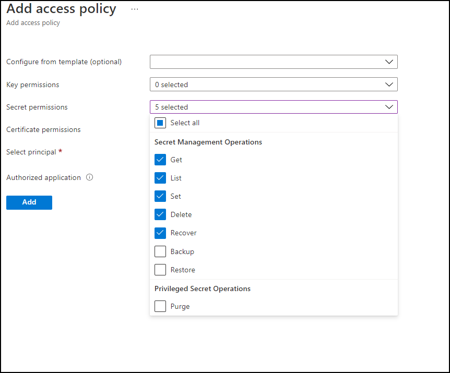Click the Add access policy breadcrumb
Viewport: 450px width, 373px height.
click(33, 22)
